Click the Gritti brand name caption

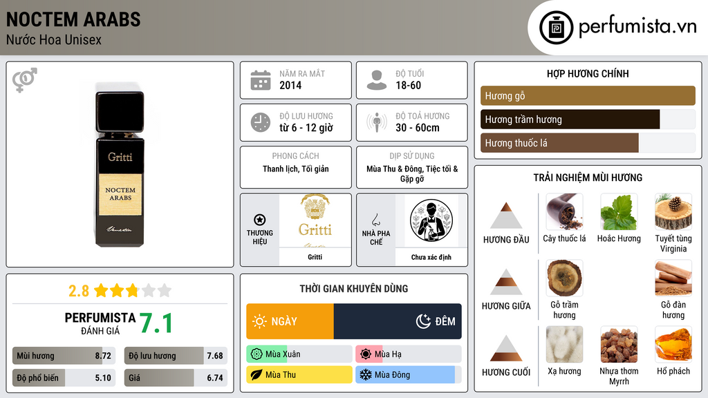315,257
